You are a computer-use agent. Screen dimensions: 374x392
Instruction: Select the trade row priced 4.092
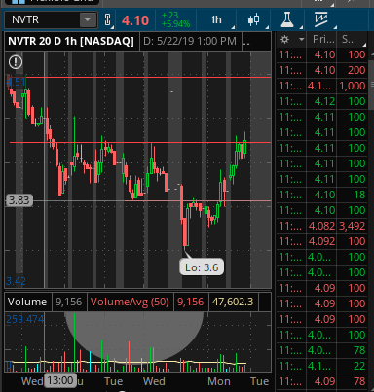[x=321, y=241]
